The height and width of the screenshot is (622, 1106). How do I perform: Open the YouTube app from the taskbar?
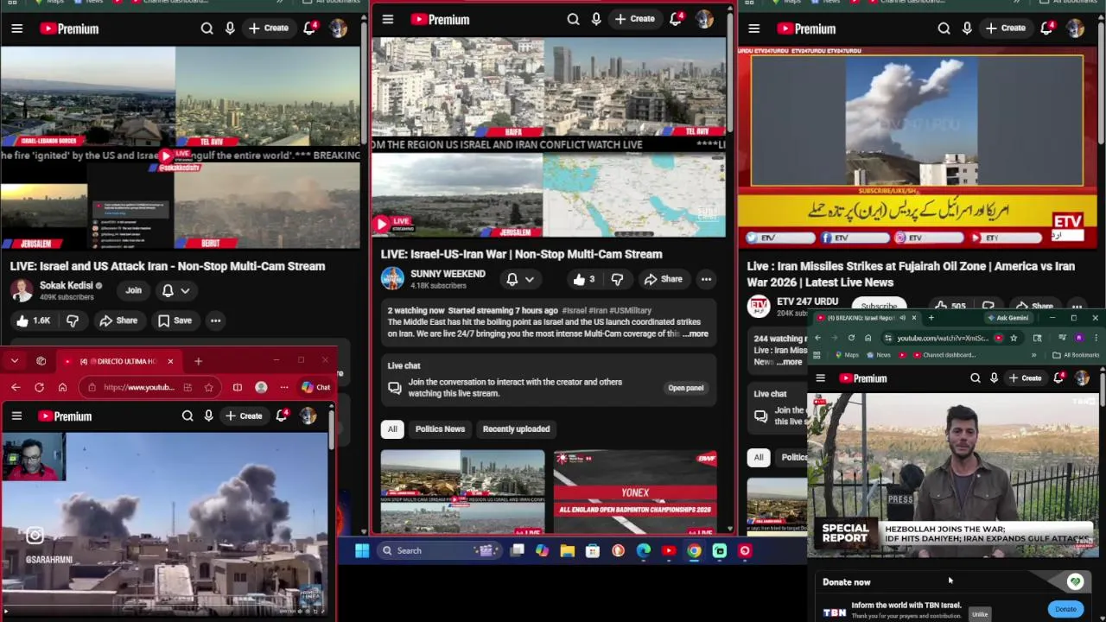coord(669,550)
